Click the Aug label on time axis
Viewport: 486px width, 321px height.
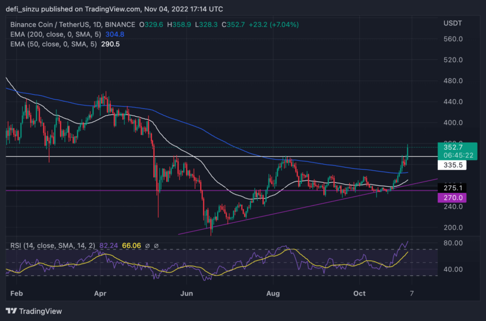click(273, 293)
